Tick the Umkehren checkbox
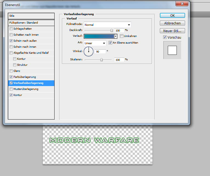 (121, 36)
